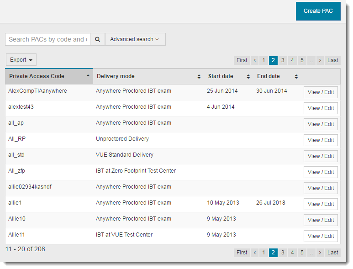Click ellipsis more pages in bottom pagination

pos(311,253)
